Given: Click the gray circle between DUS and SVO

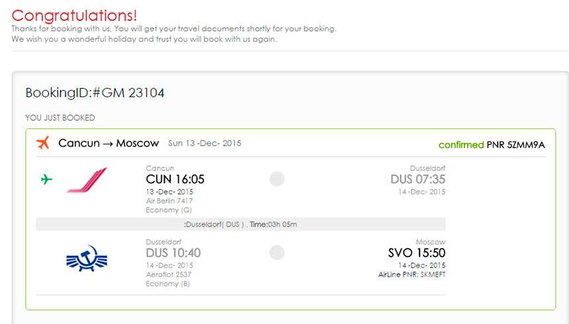Looking at the screenshot, I should click(277, 253).
